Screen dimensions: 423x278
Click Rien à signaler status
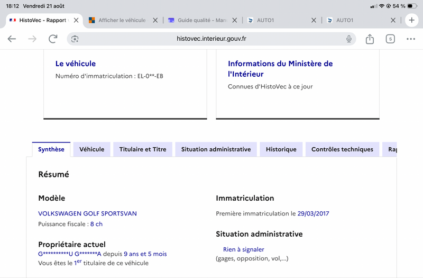pos(244,249)
